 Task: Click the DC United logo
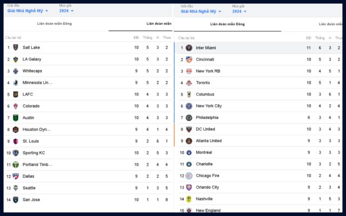click(x=189, y=129)
